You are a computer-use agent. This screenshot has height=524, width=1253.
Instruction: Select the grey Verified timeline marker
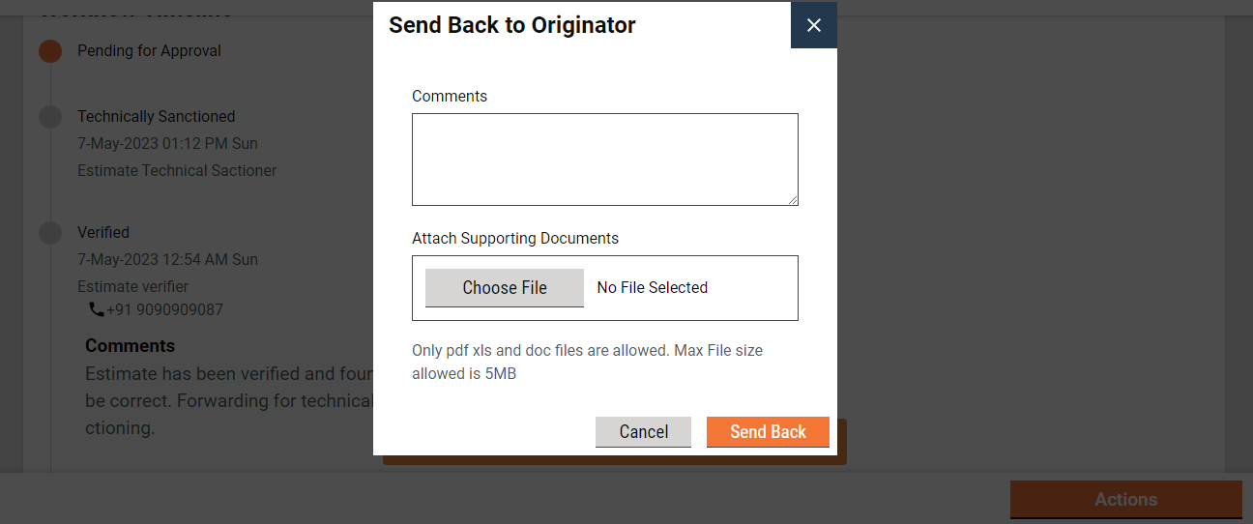pyautogui.click(x=50, y=233)
